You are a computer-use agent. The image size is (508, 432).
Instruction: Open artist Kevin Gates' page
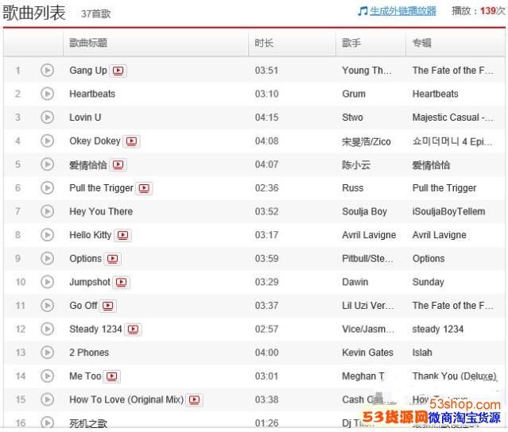pos(367,353)
